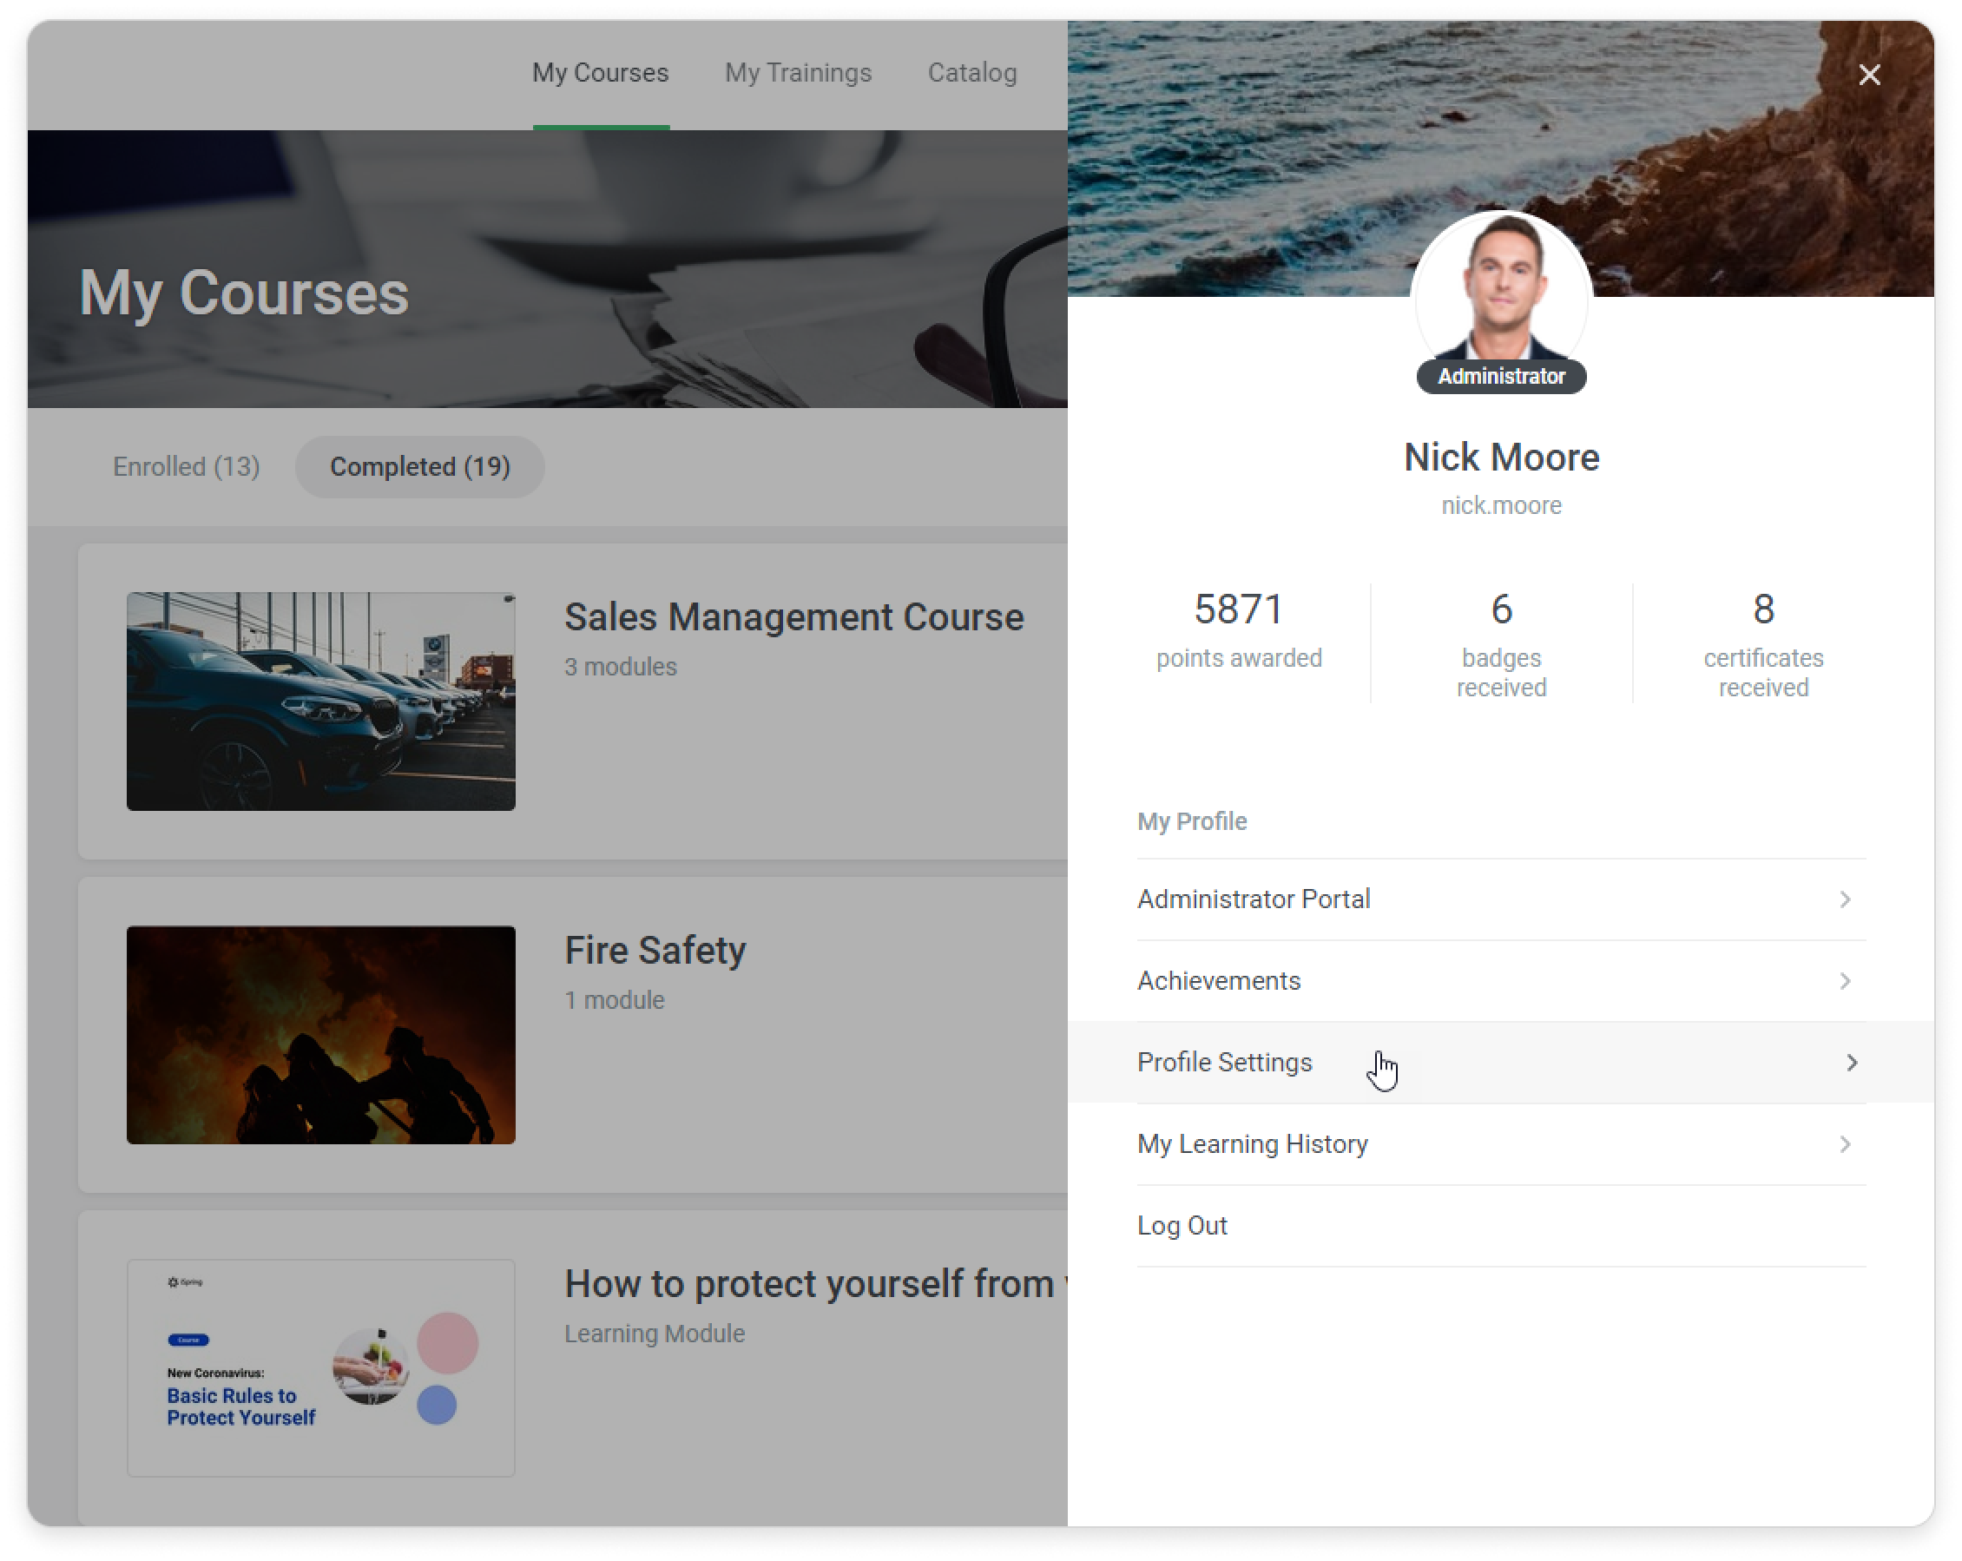Open the Fire Safety course thumbnail

pyautogui.click(x=320, y=1035)
